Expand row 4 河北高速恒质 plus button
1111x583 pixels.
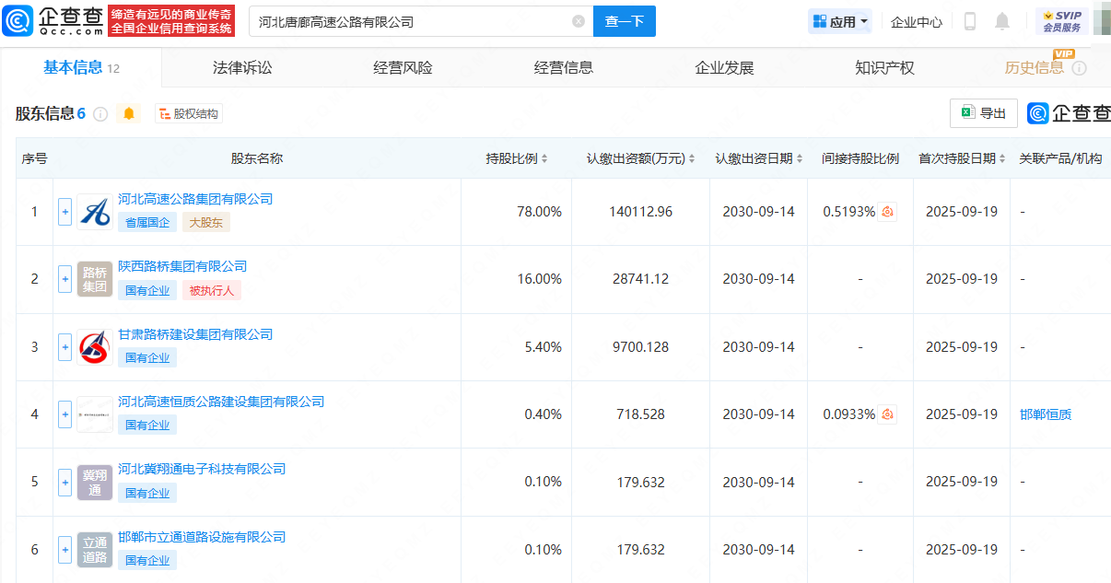point(64,414)
